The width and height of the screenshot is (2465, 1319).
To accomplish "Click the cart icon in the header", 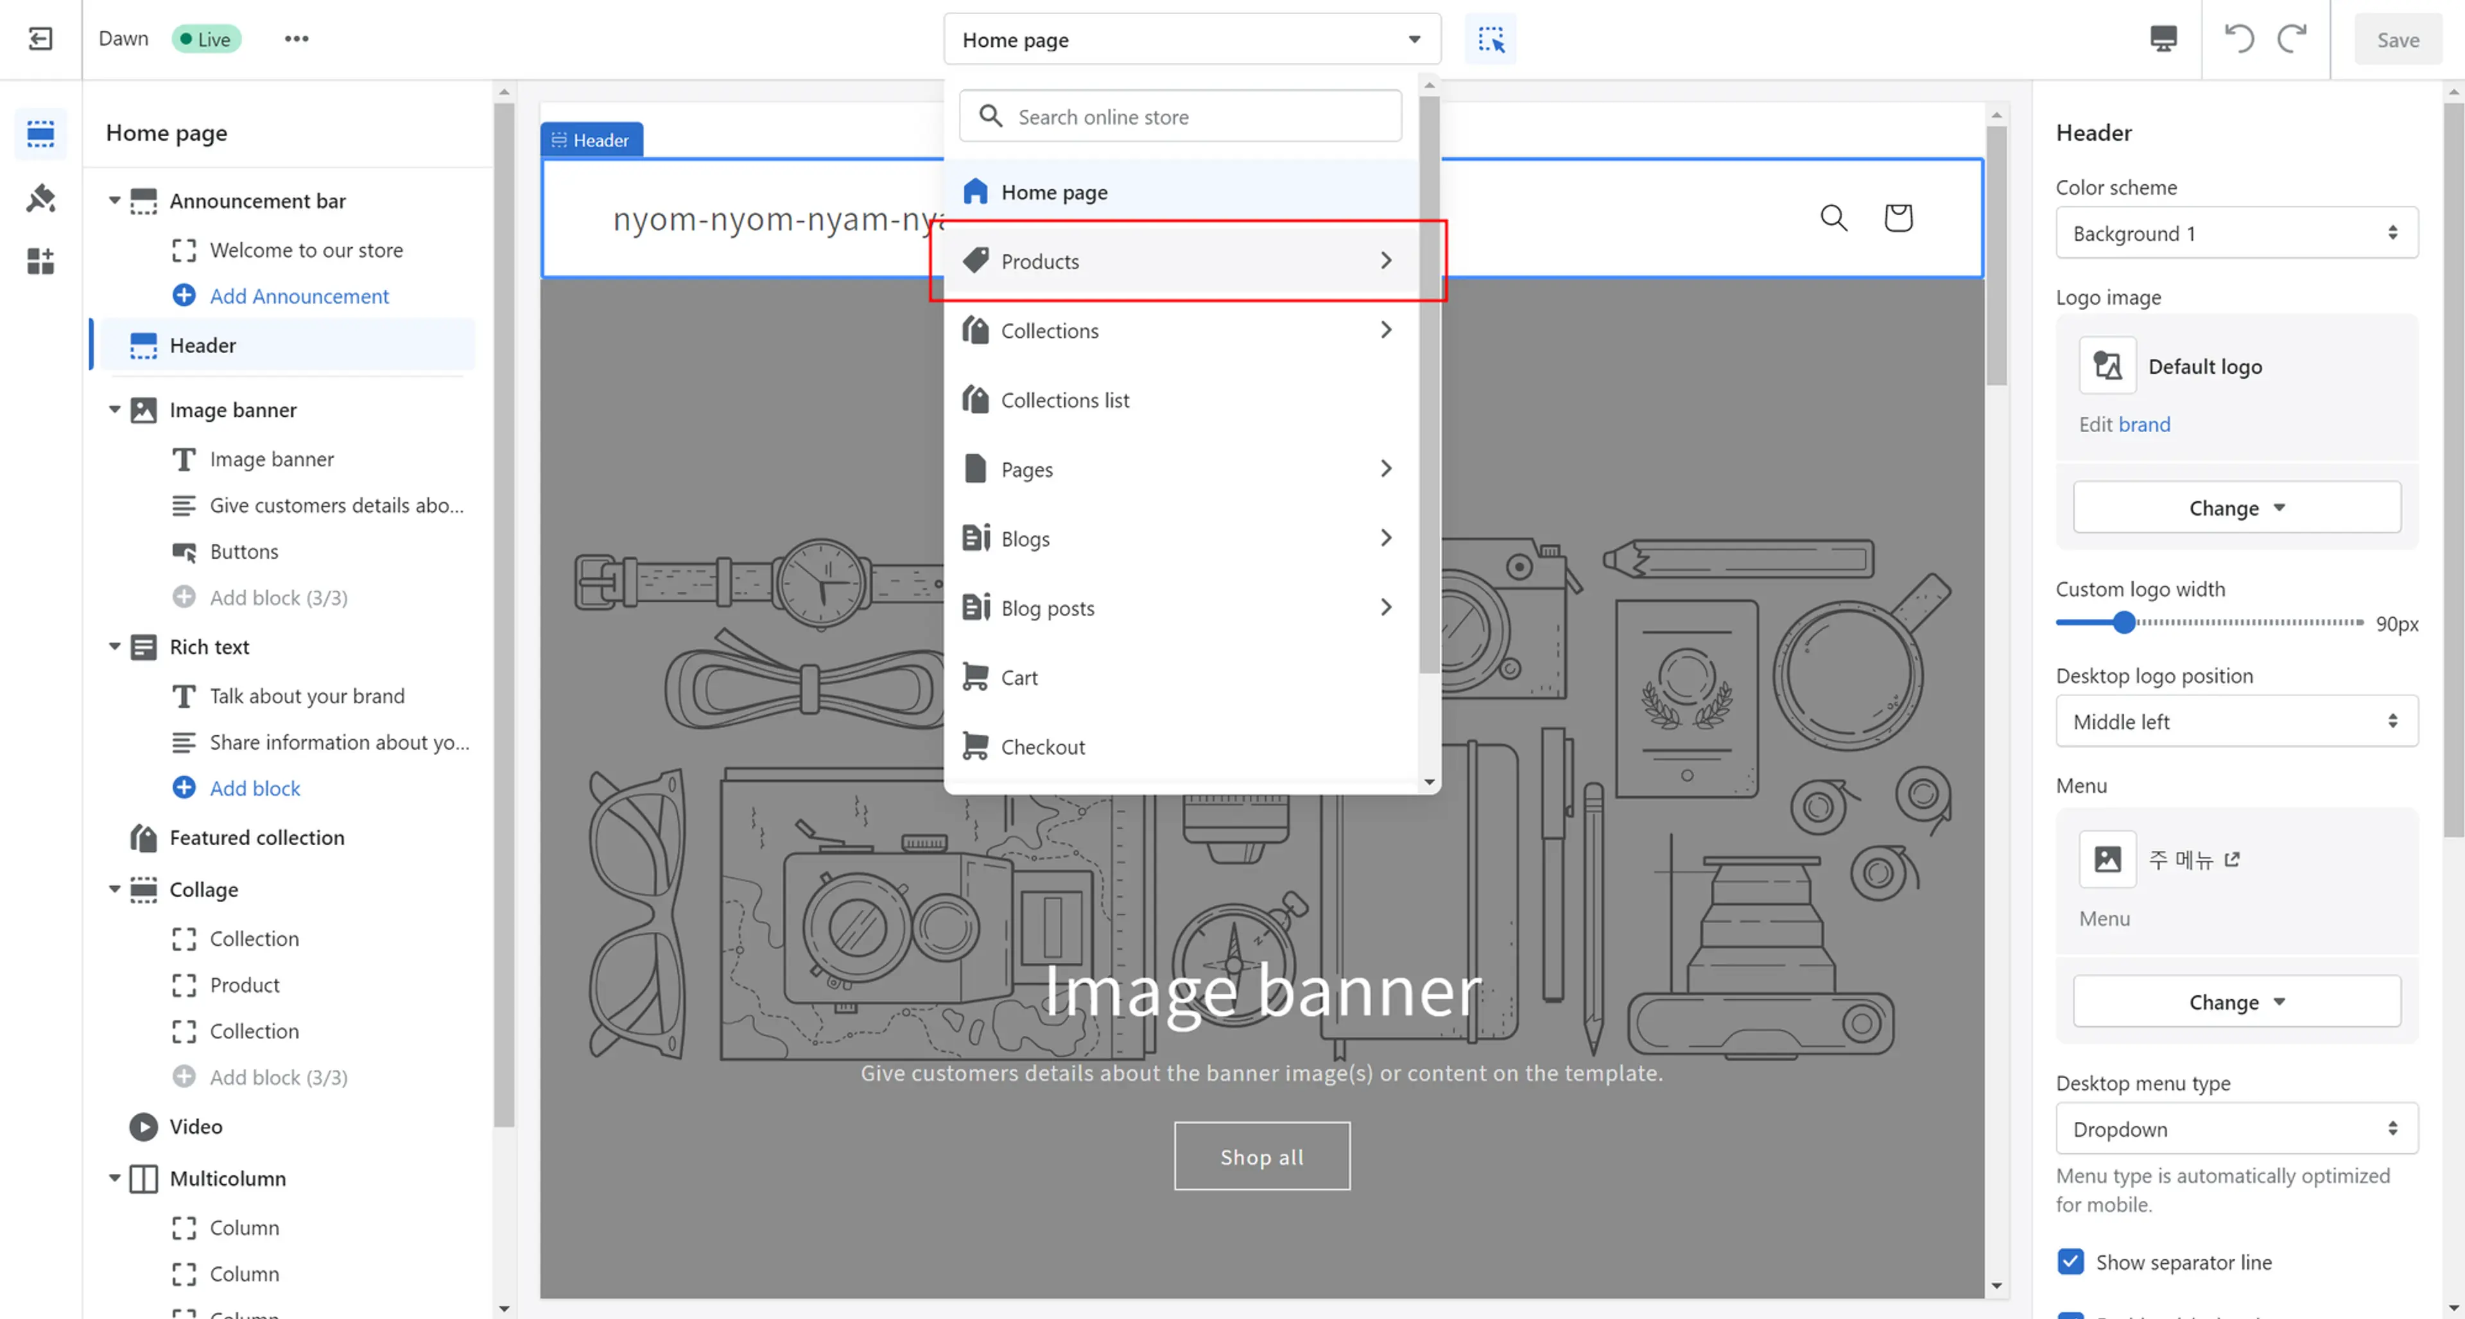I will pyautogui.click(x=1898, y=217).
